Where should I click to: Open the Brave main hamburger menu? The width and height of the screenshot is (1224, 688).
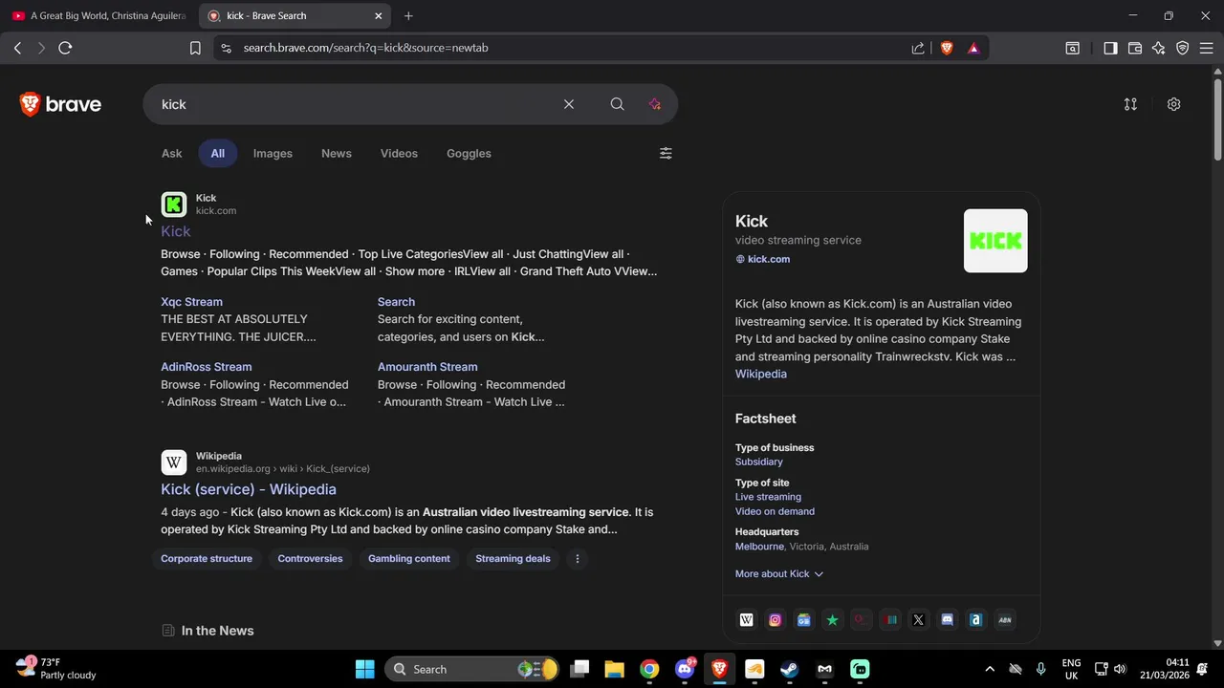point(1206,48)
